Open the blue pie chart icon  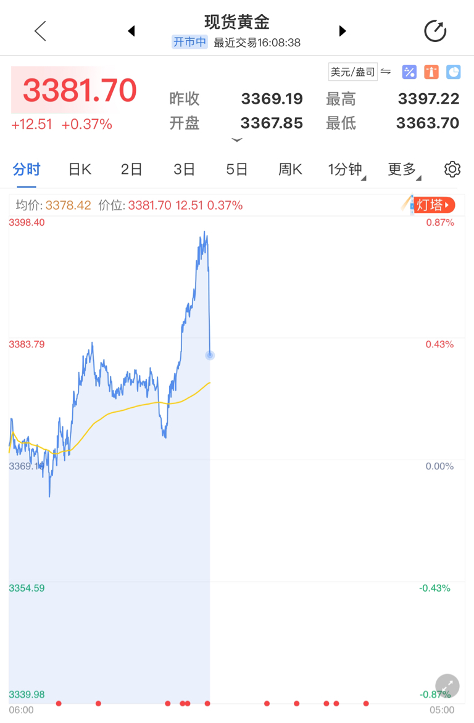[454, 72]
